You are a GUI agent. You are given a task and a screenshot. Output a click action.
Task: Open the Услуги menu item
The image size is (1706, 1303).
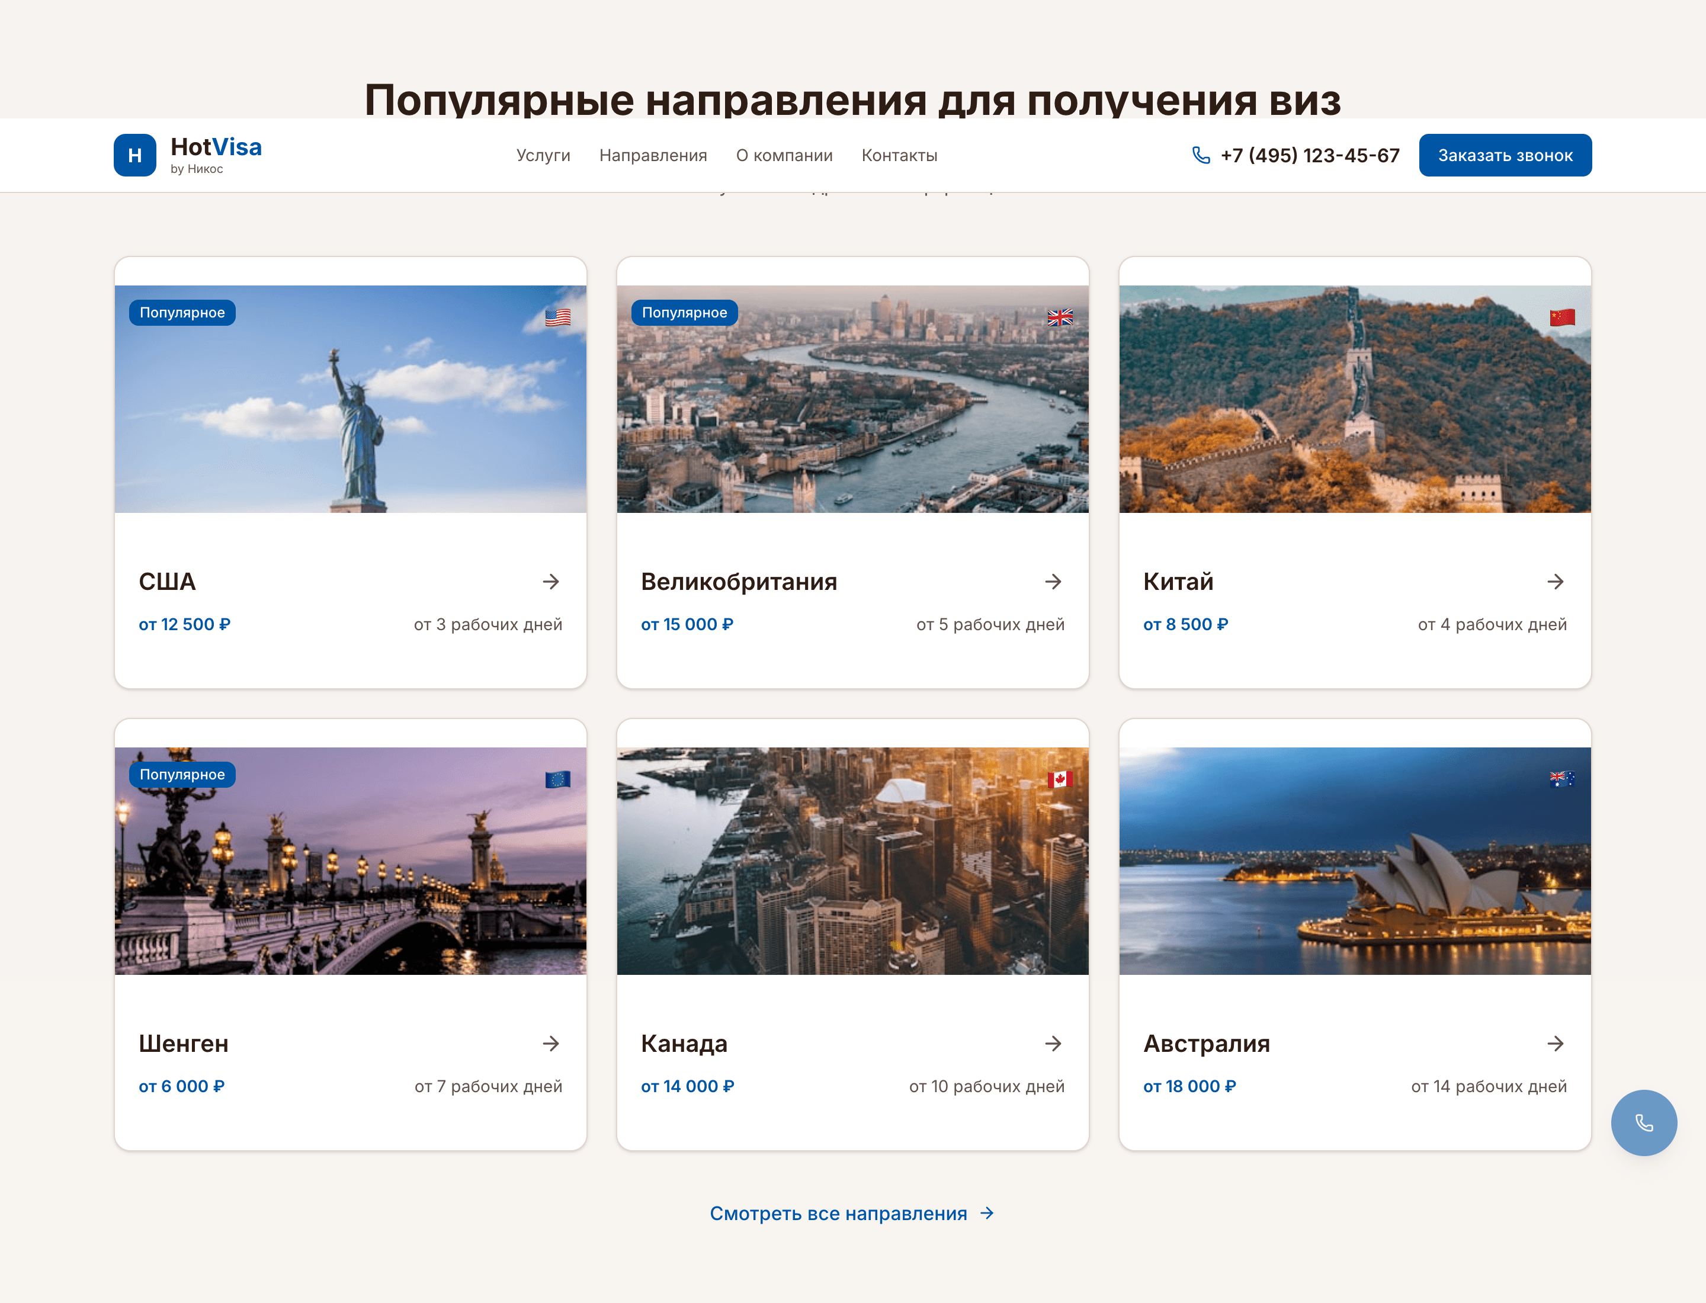[x=543, y=155]
